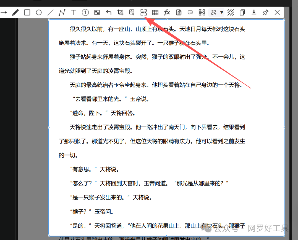Screen dimensions: 298x240
Task: Click the line starting '怎么了？” 天将回到天宫时'
Action: [x=149, y=183]
